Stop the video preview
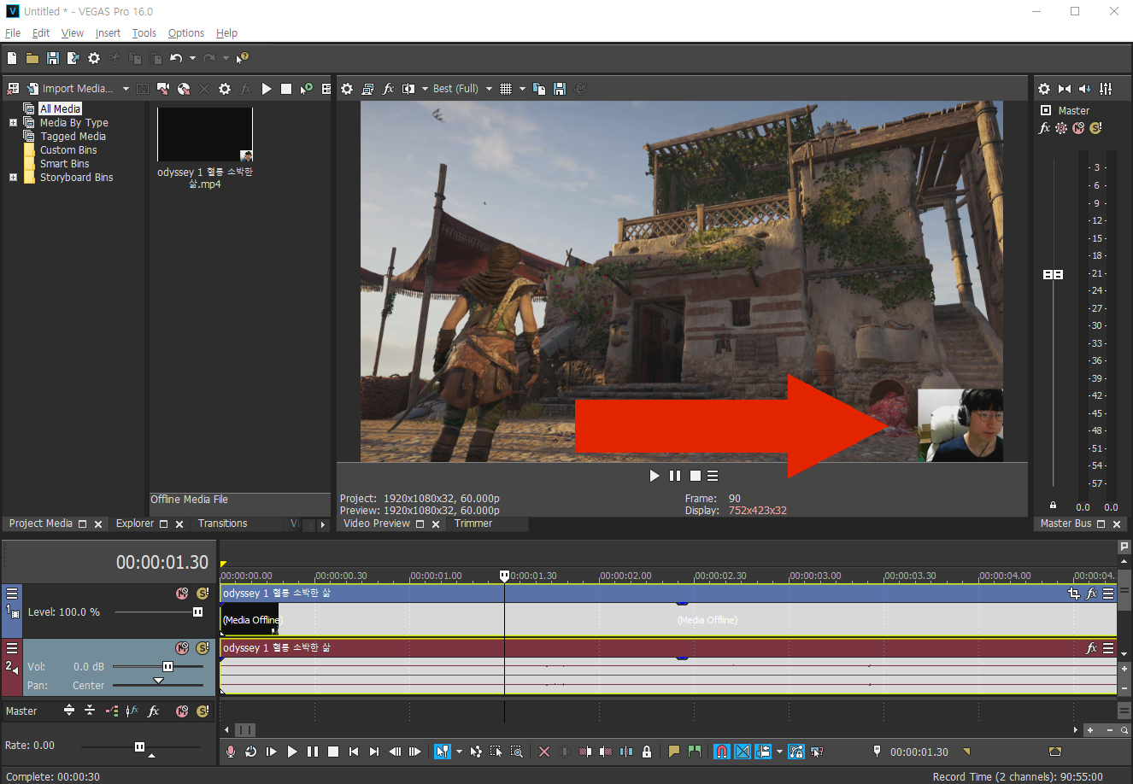 (x=696, y=476)
